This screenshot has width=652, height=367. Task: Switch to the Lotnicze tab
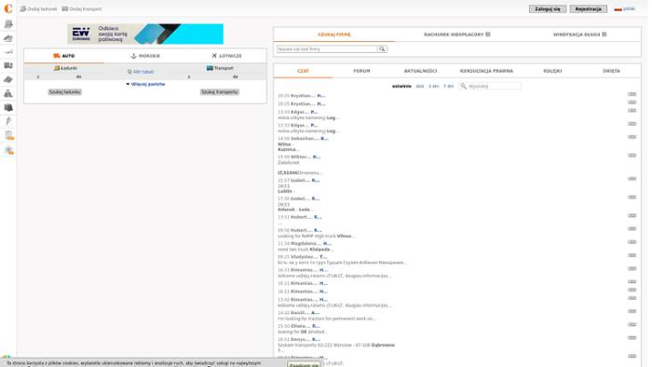(226, 56)
